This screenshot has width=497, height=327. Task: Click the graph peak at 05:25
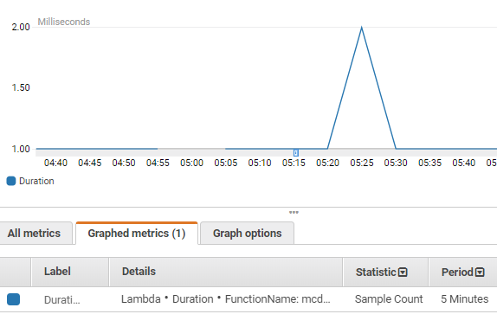click(362, 28)
